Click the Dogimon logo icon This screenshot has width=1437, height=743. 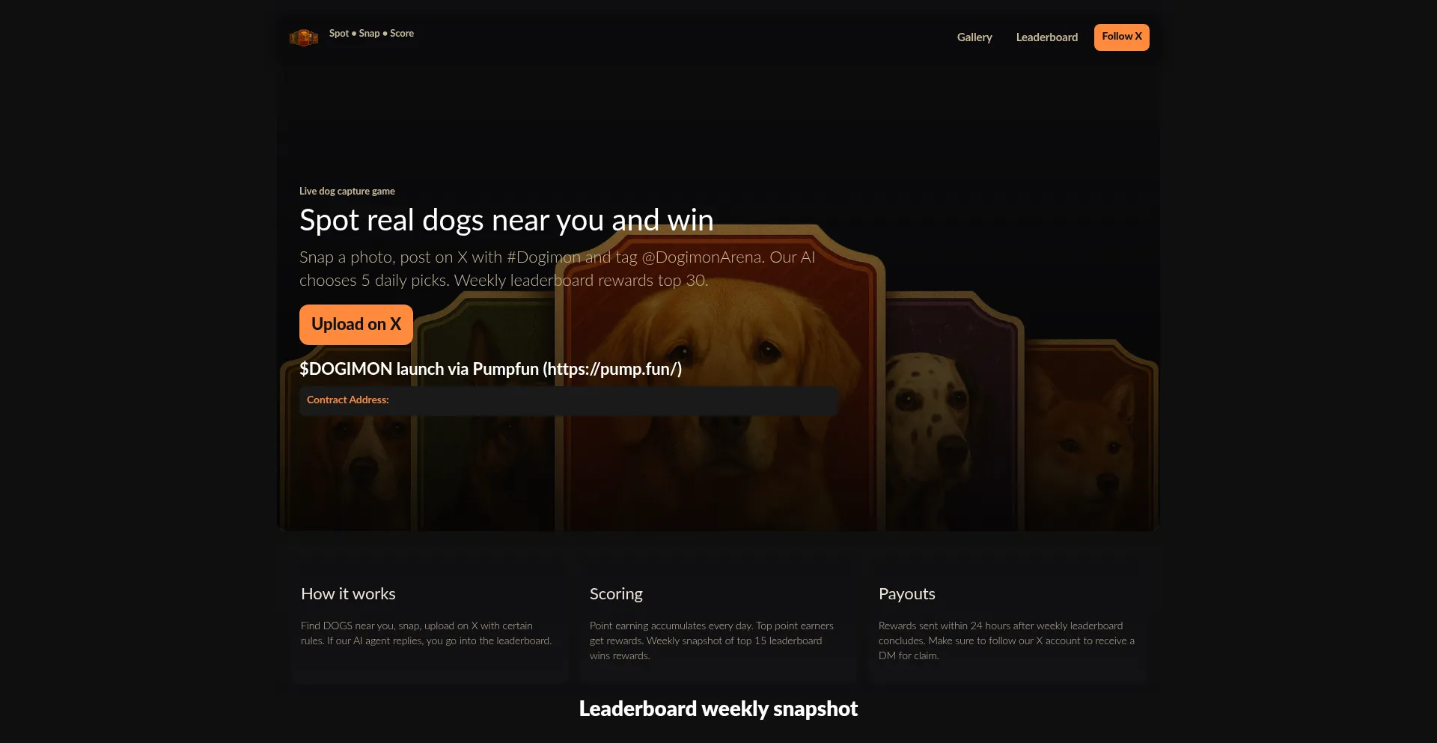(x=304, y=37)
